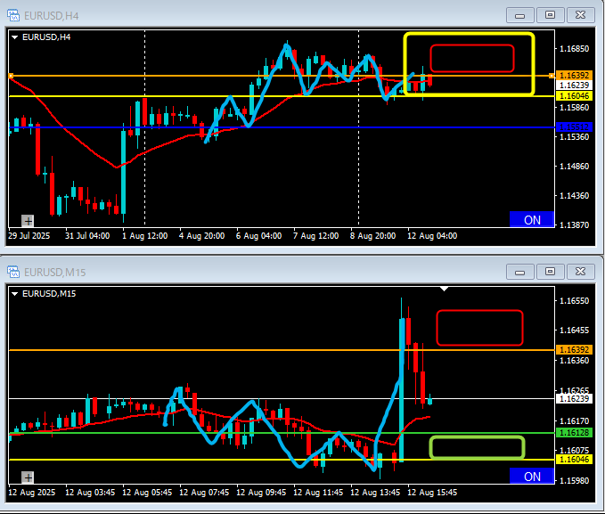Click the 29 Jul 2025 date label
The width and height of the screenshot is (605, 514).
tap(29, 236)
